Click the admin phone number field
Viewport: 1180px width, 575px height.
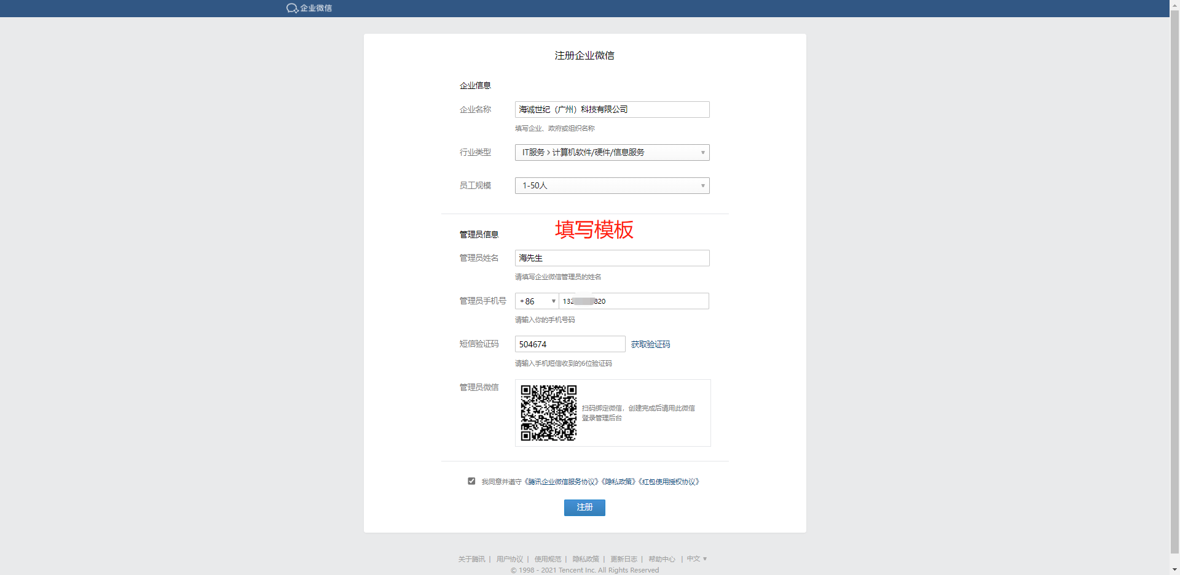coord(634,301)
